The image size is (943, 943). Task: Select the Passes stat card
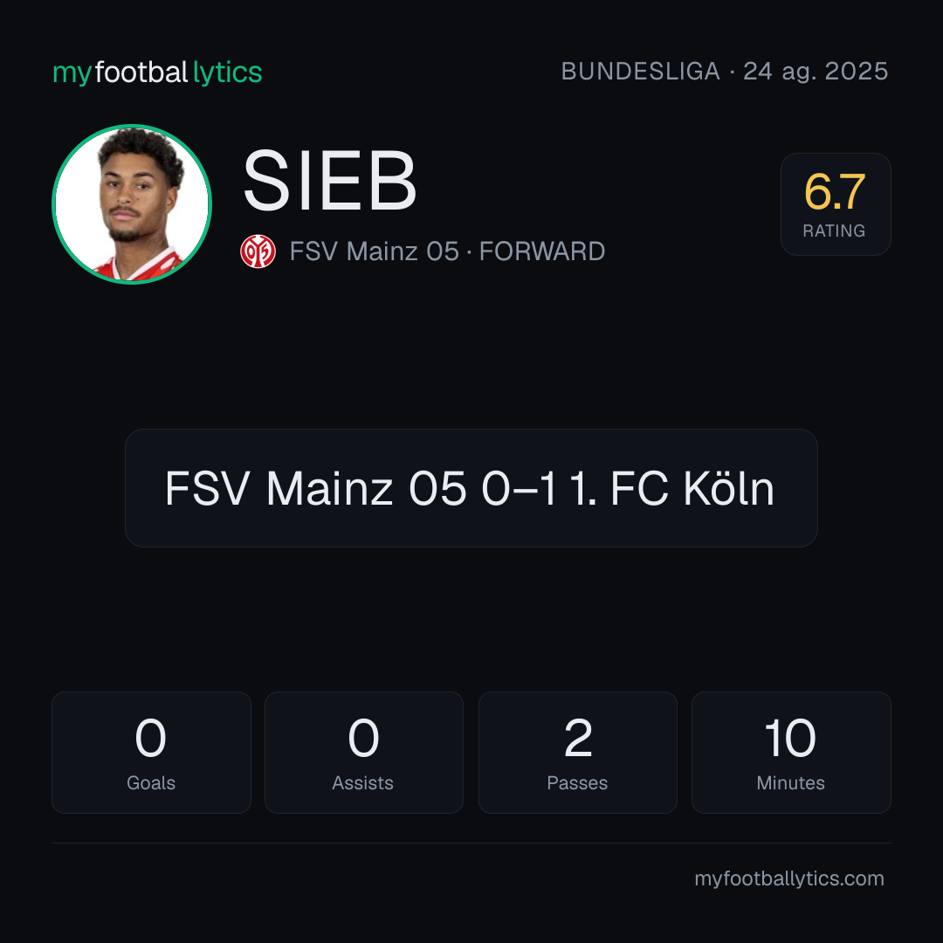[x=577, y=753]
